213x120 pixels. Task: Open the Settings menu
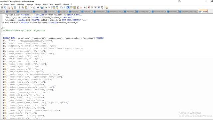point(38,4)
